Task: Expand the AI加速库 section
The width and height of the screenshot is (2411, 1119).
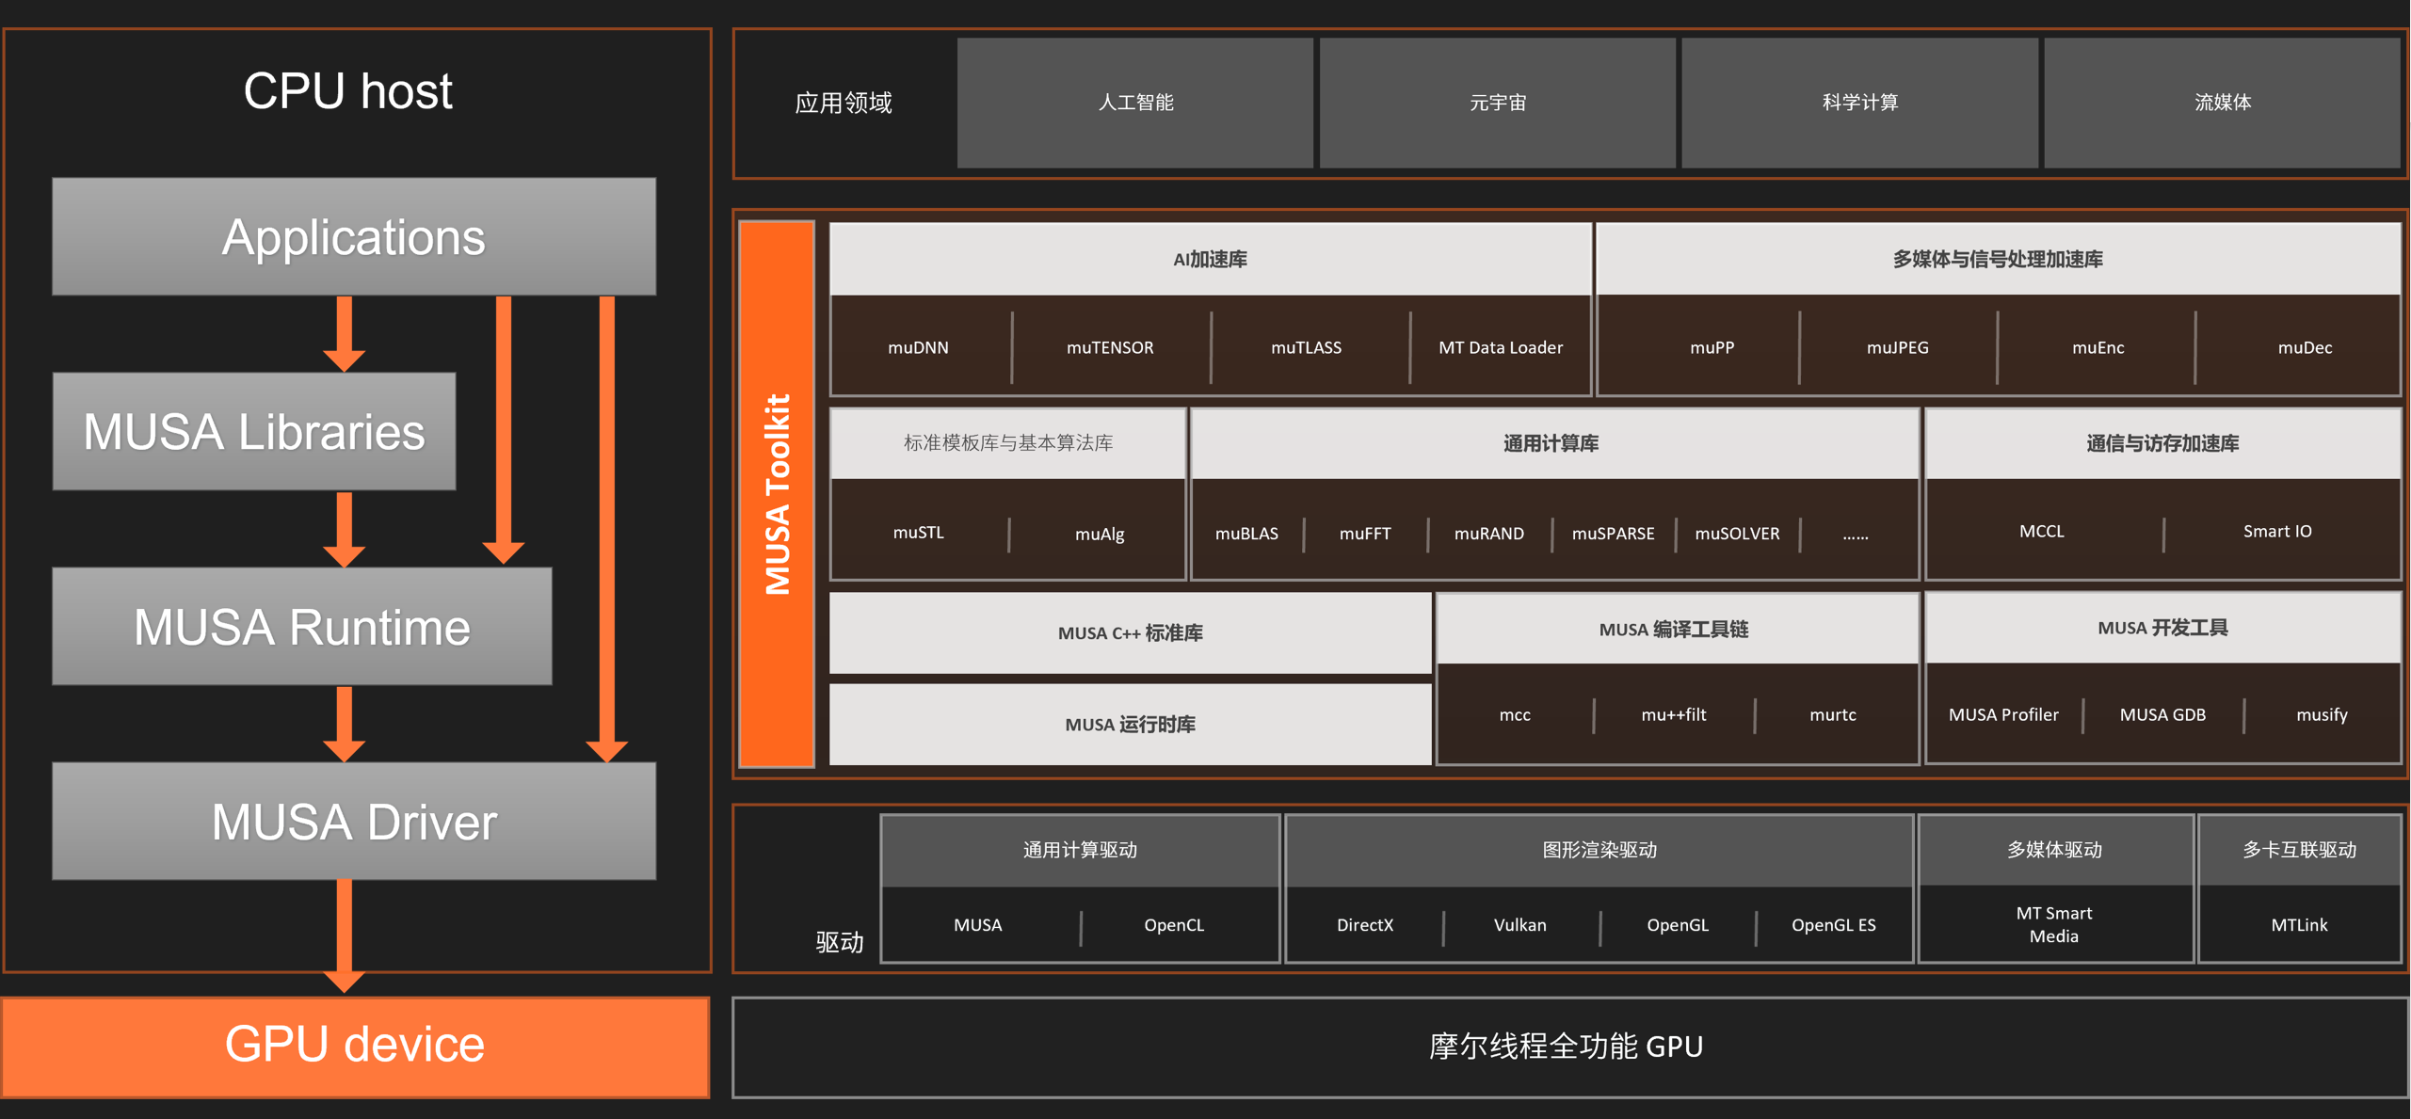Action: pyautogui.click(x=1210, y=259)
